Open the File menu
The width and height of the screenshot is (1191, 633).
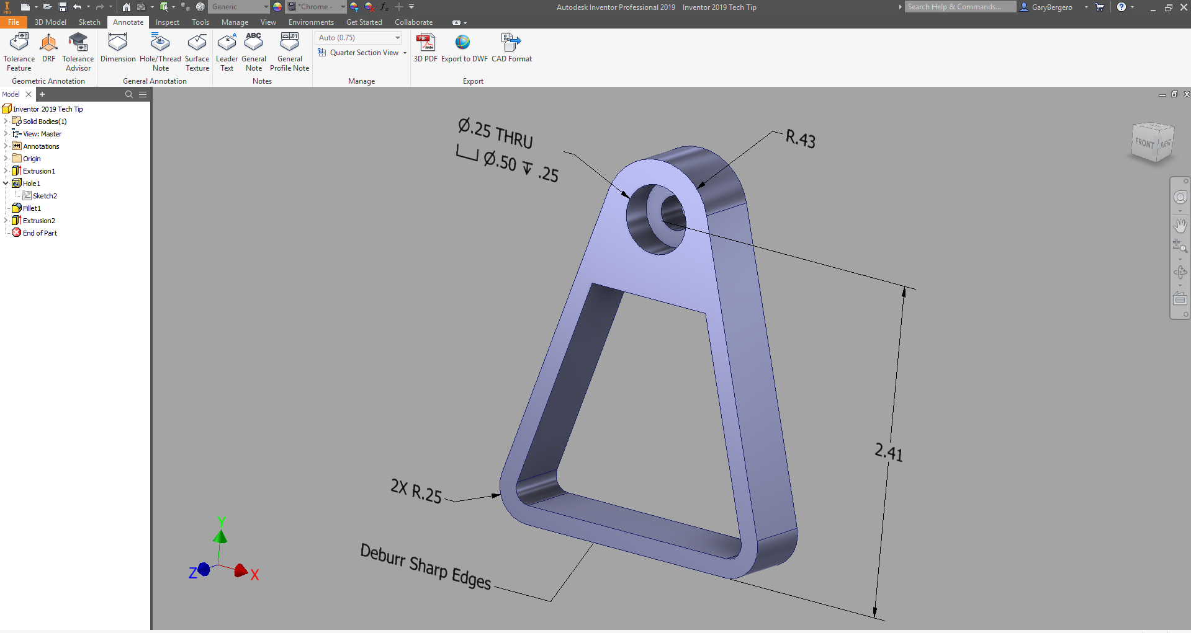(14, 22)
